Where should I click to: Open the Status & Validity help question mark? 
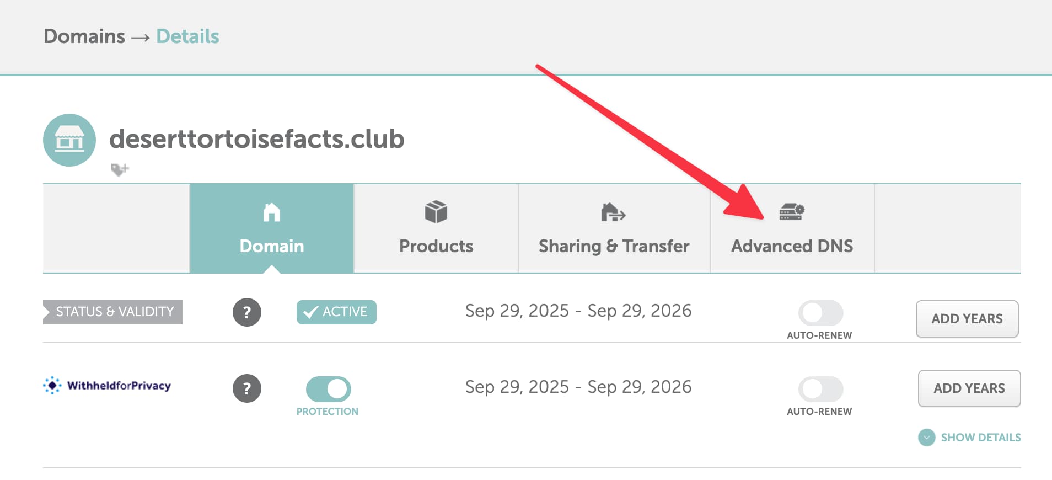(246, 312)
